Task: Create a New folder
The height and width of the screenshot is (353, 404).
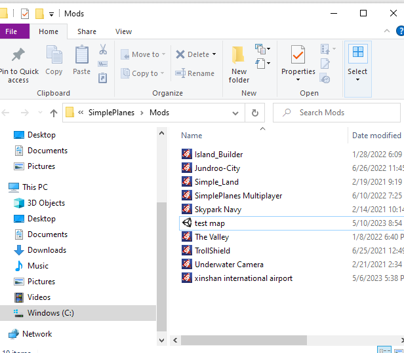Action: pos(239,64)
